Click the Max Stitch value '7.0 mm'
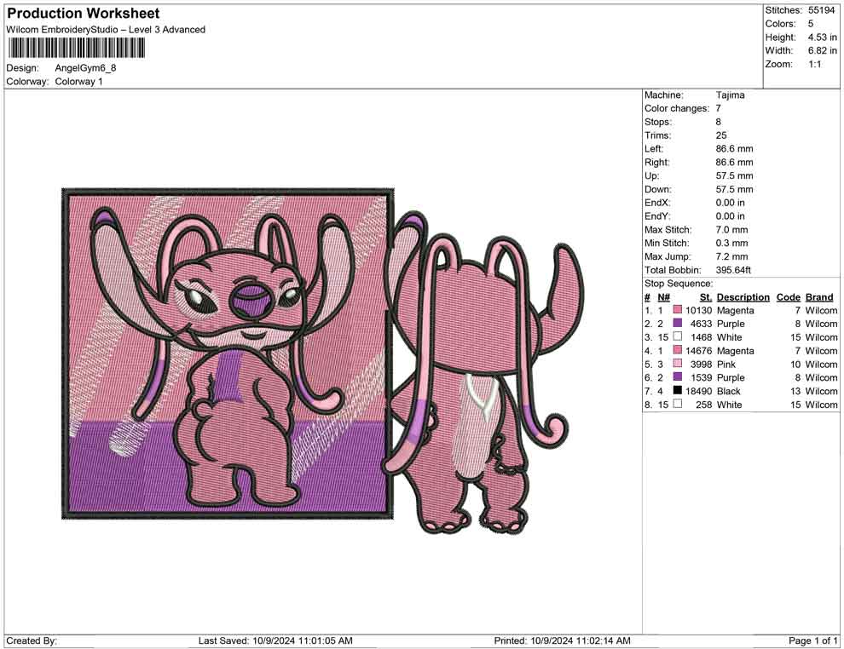Viewport: 844px width, 649px height. tap(731, 230)
